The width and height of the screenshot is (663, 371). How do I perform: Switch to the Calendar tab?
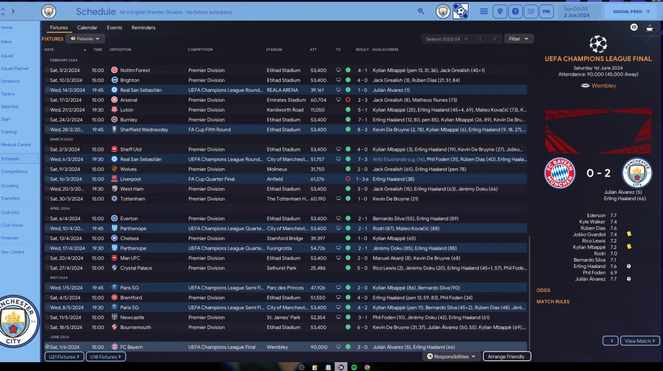click(x=87, y=27)
